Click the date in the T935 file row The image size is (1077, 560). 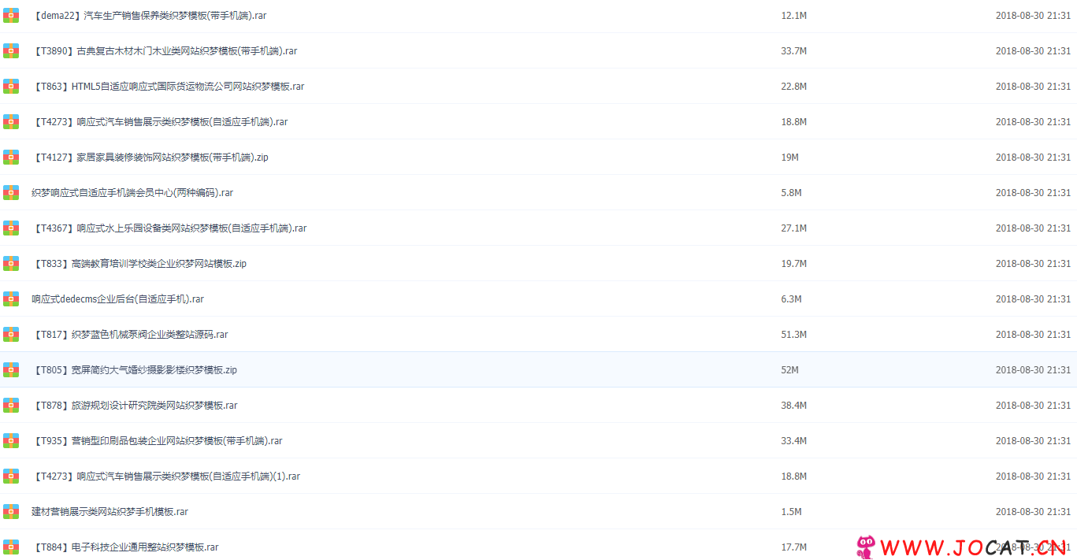point(1033,441)
